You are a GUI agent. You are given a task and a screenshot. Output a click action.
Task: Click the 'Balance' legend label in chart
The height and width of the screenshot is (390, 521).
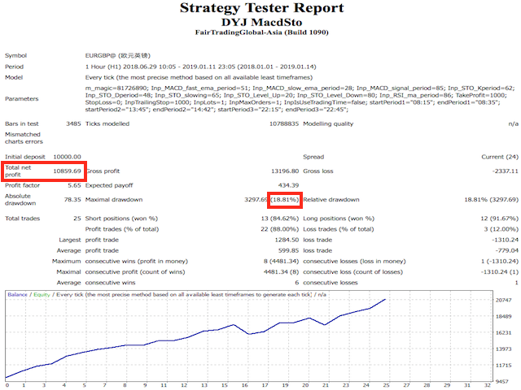tap(18, 294)
